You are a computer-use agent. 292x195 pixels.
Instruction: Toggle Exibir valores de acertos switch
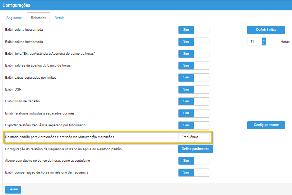point(194,65)
